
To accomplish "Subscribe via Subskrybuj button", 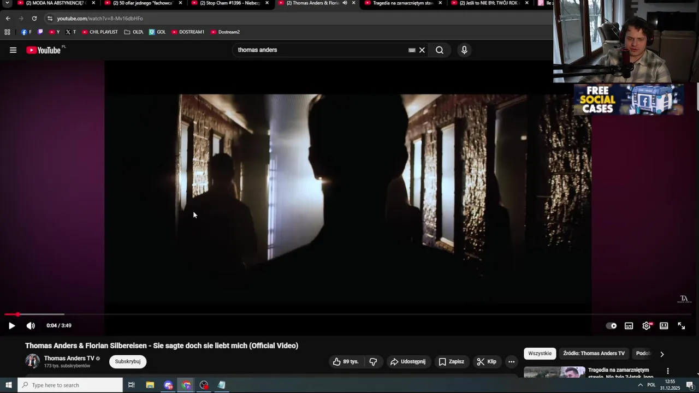I will (x=128, y=361).
